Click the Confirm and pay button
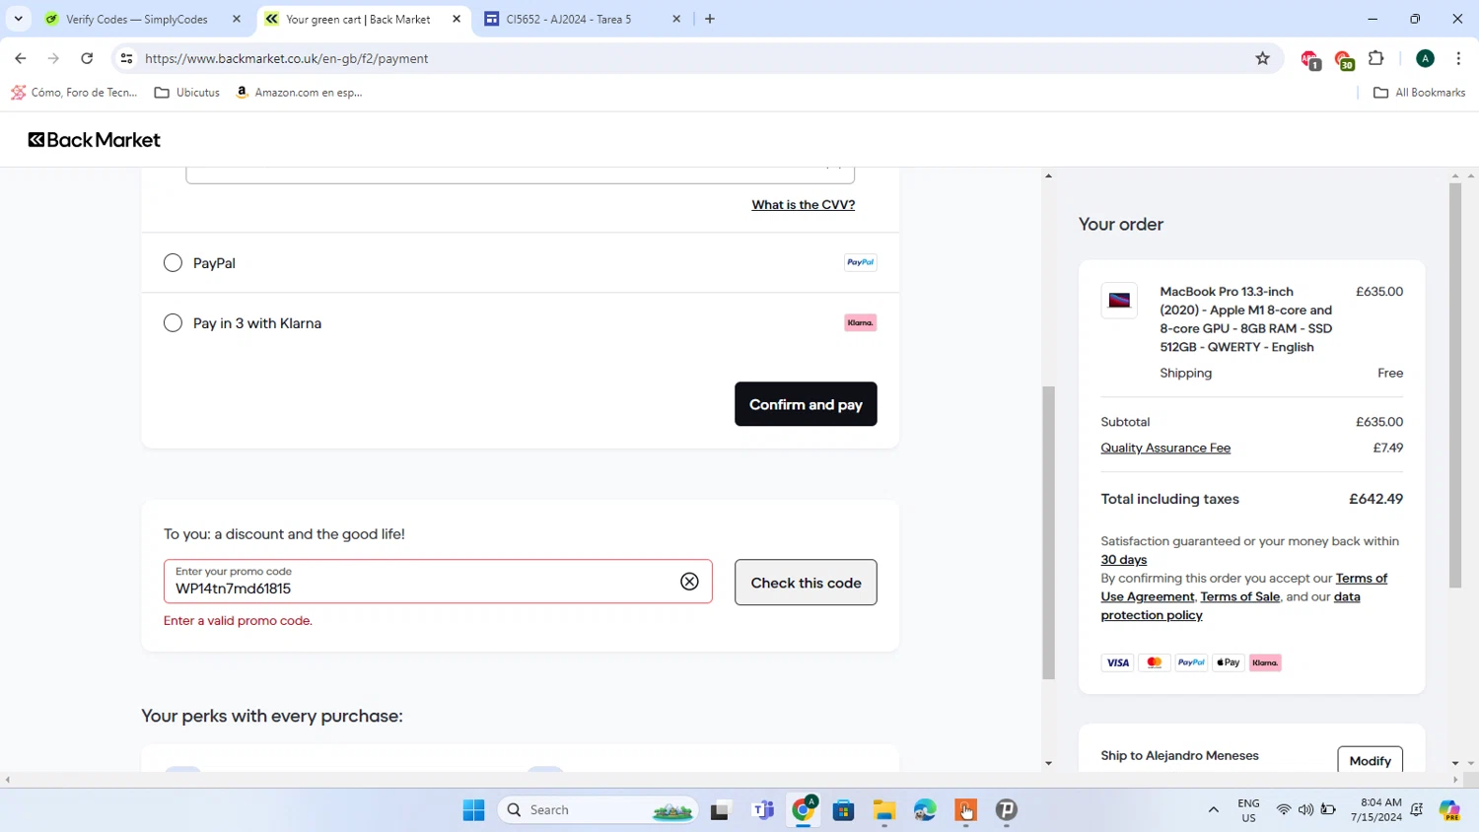 [x=806, y=404]
